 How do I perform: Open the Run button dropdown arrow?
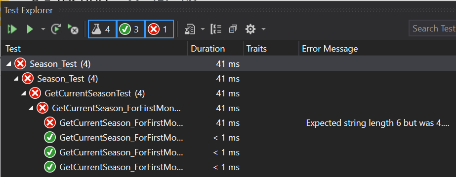[43, 29]
